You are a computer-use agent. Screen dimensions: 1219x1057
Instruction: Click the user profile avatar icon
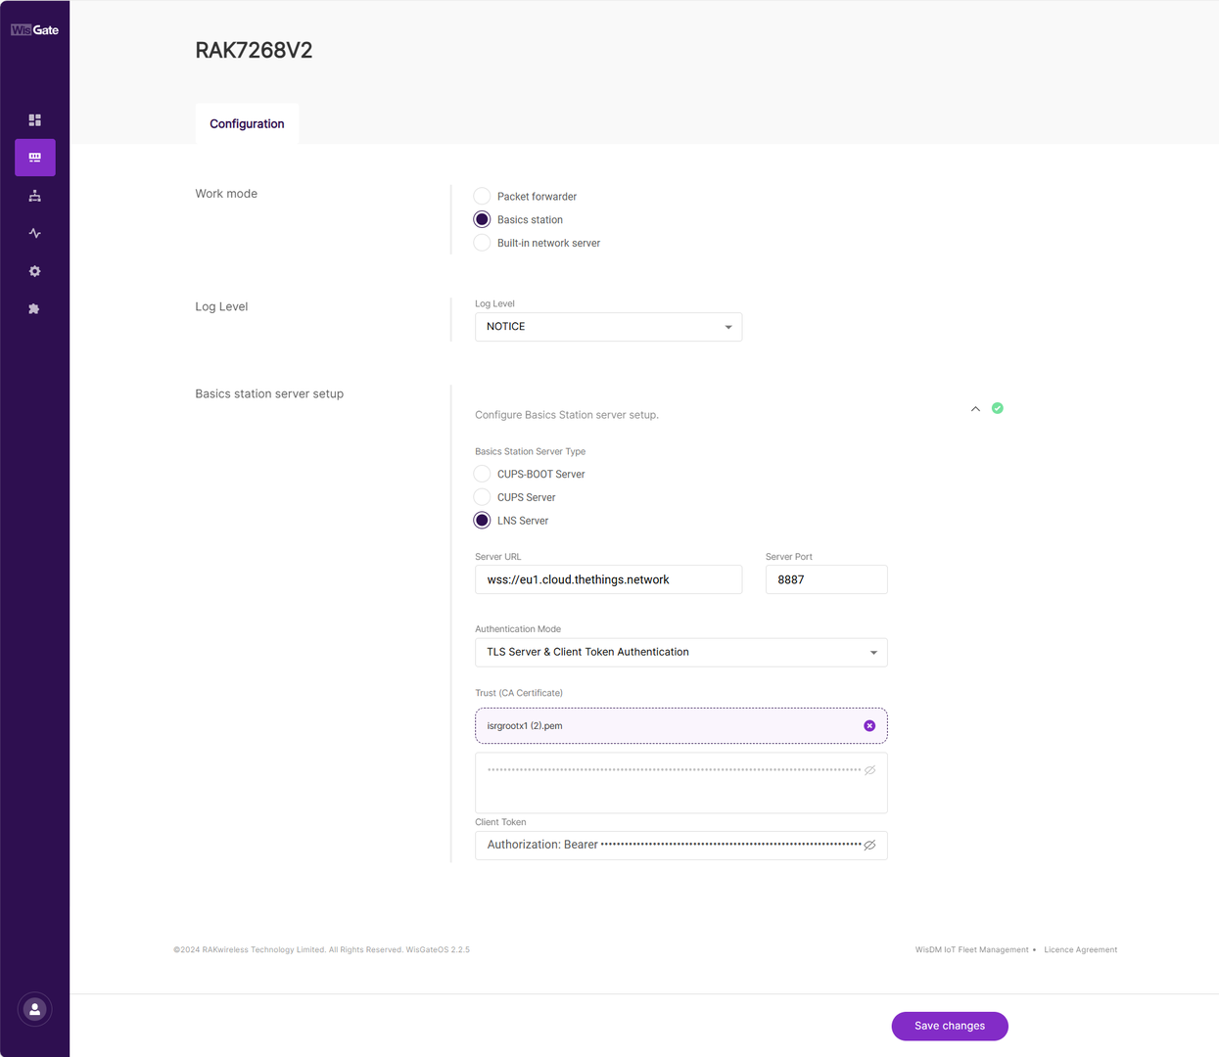(x=34, y=1009)
